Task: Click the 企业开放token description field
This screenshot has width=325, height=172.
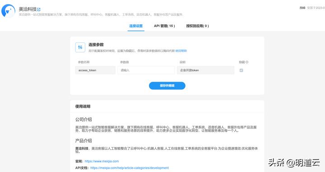Action: 206,70
